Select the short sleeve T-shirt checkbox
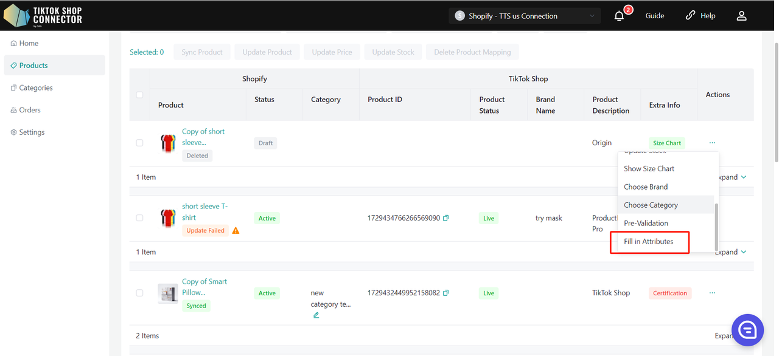779x356 pixels. [x=139, y=218]
